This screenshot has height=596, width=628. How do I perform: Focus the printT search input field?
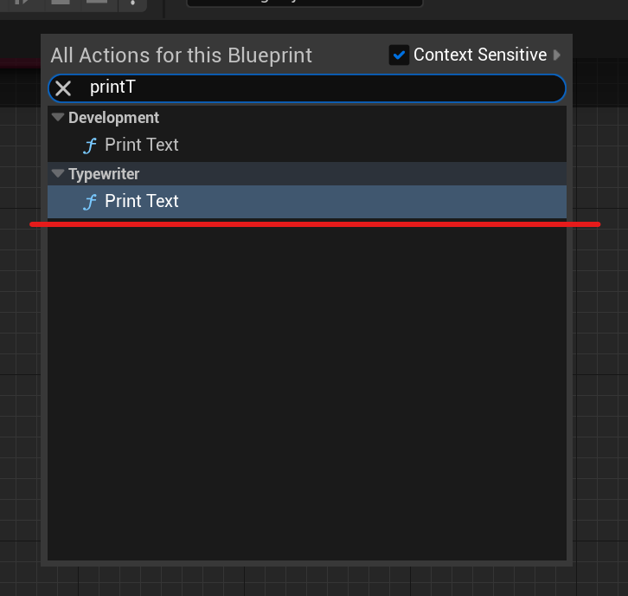pyautogui.click(x=307, y=88)
